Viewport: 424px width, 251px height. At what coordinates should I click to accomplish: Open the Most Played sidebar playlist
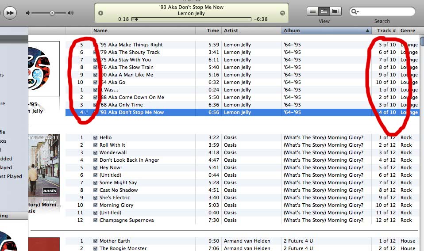12,176
